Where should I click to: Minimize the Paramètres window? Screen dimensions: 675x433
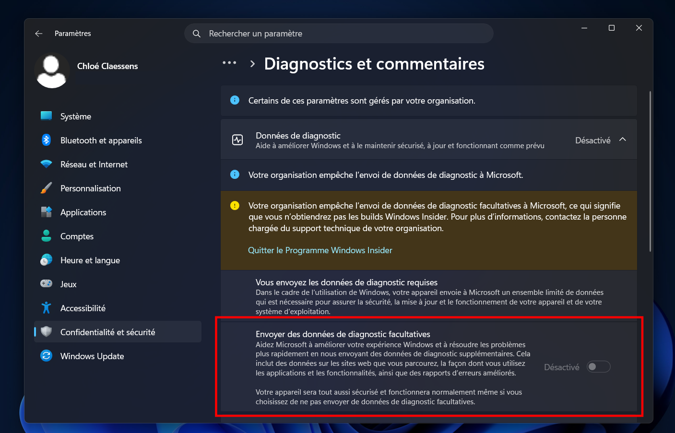pos(584,28)
